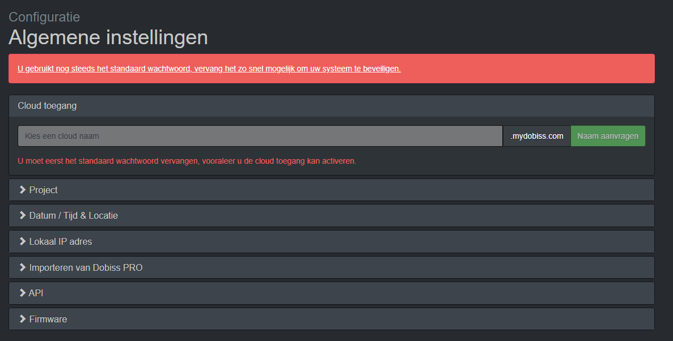Click the chevron icon next to Firmware
The width and height of the screenshot is (673, 341).
23,319
